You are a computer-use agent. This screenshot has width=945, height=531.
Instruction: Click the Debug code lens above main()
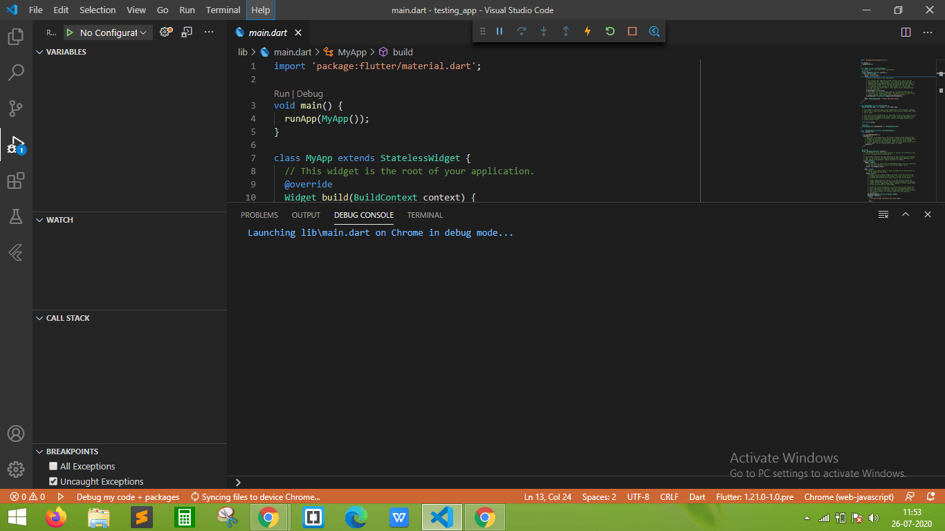(x=310, y=93)
